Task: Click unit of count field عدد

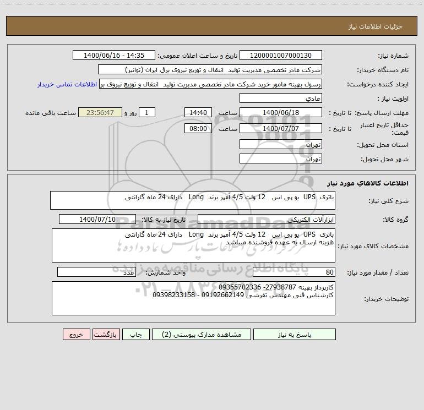Action: coord(96,272)
